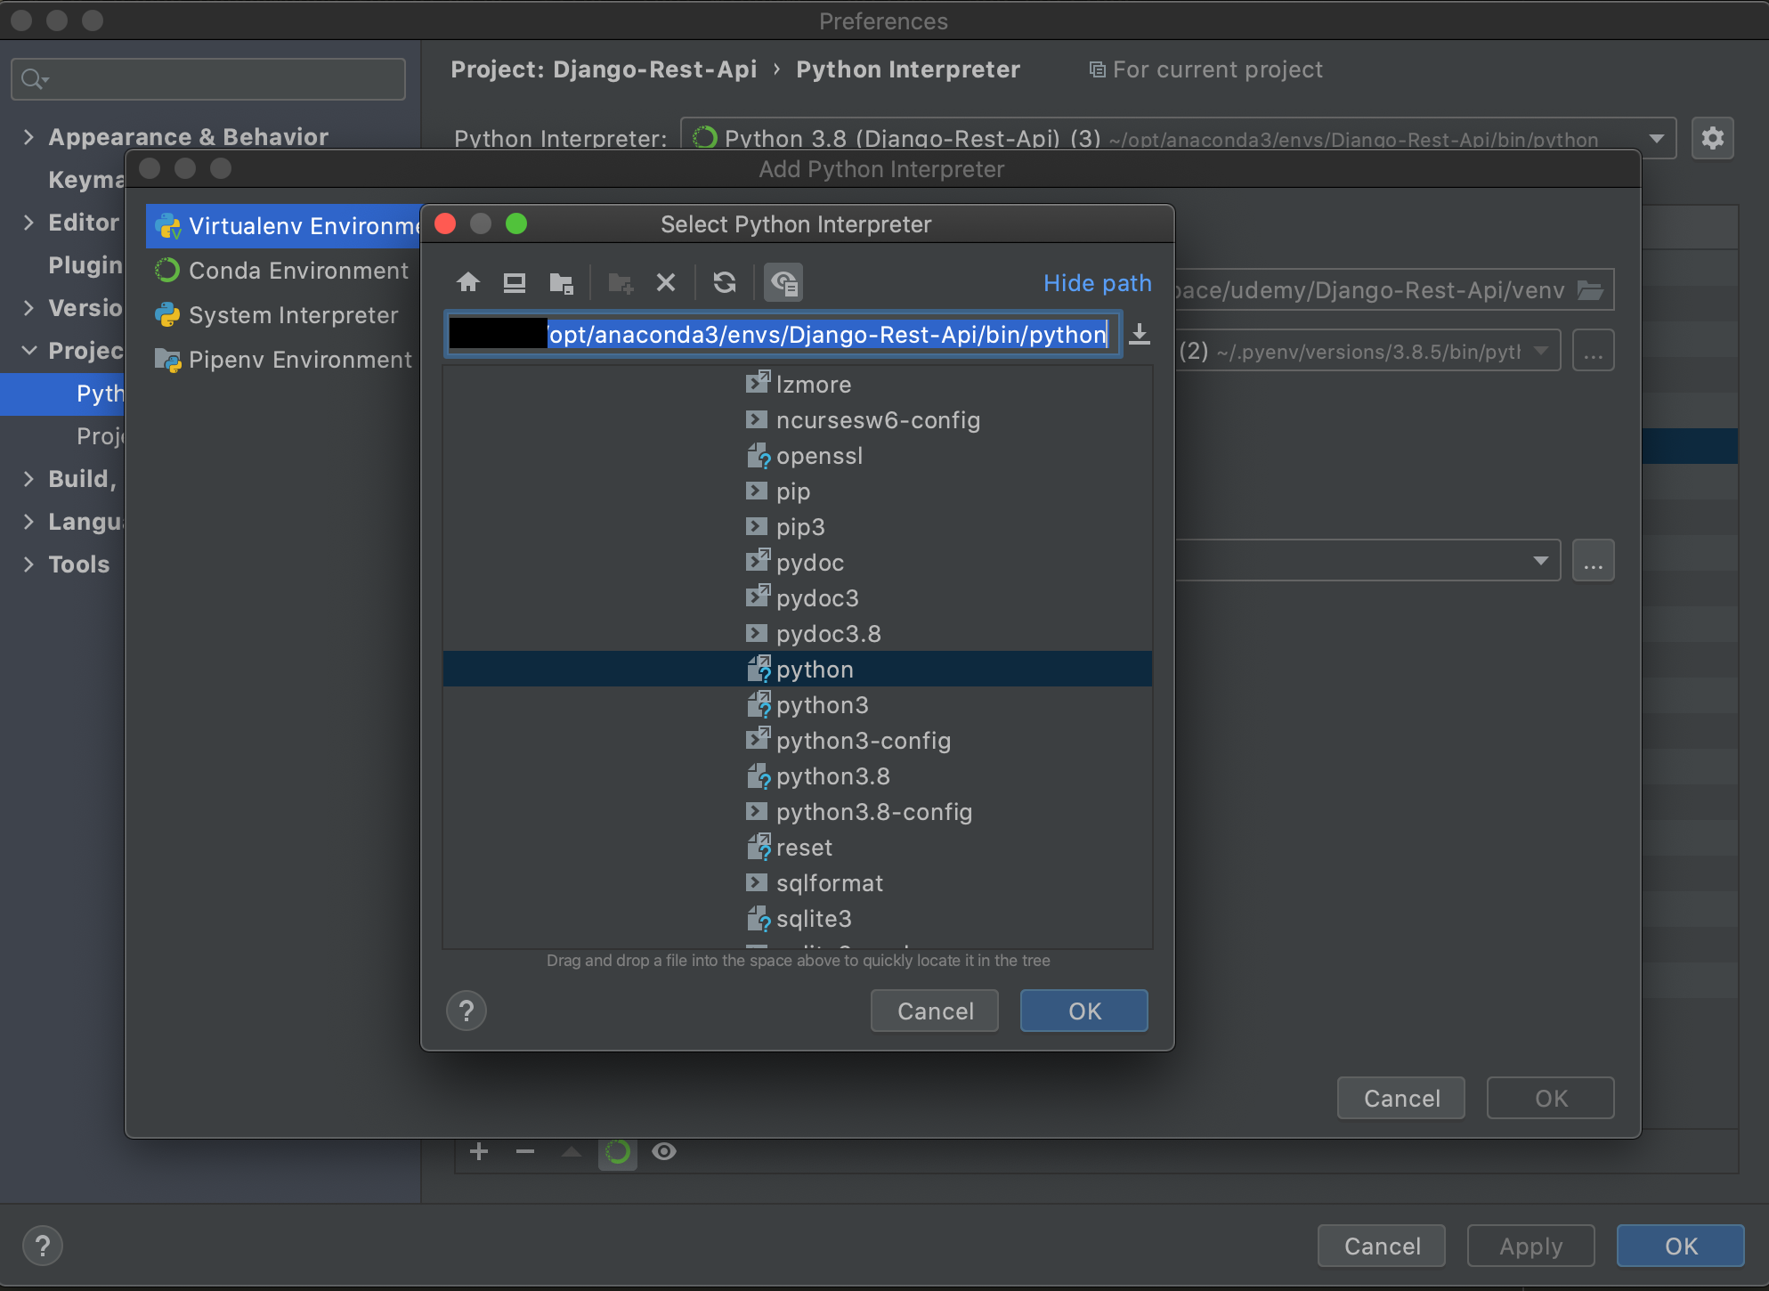The height and width of the screenshot is (1291, 1769).
Task: Remove selected interpreter with the minus icon
Action: (x=524, y=1151)
